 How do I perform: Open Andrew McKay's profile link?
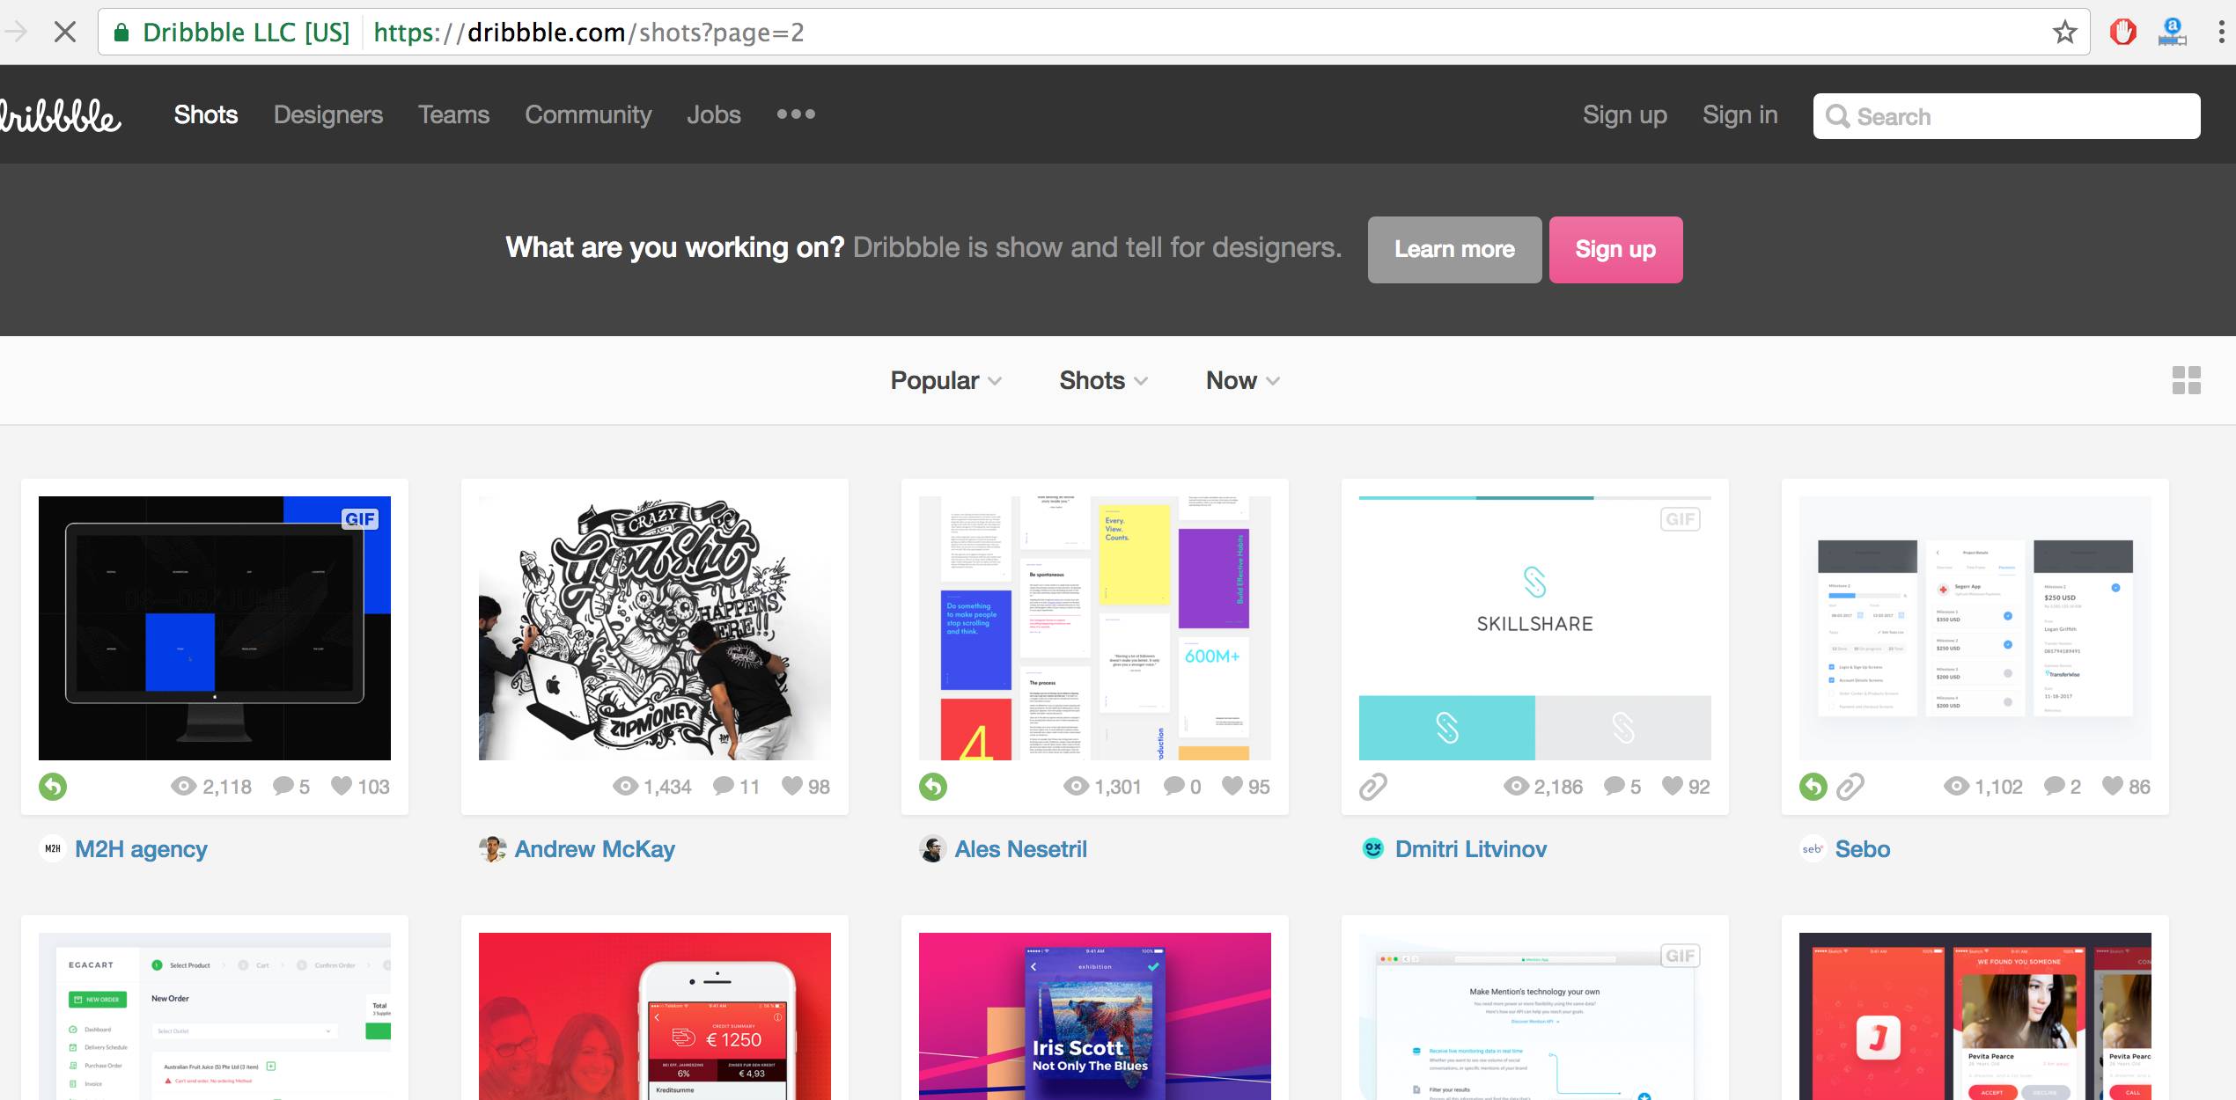pos(594,849)
